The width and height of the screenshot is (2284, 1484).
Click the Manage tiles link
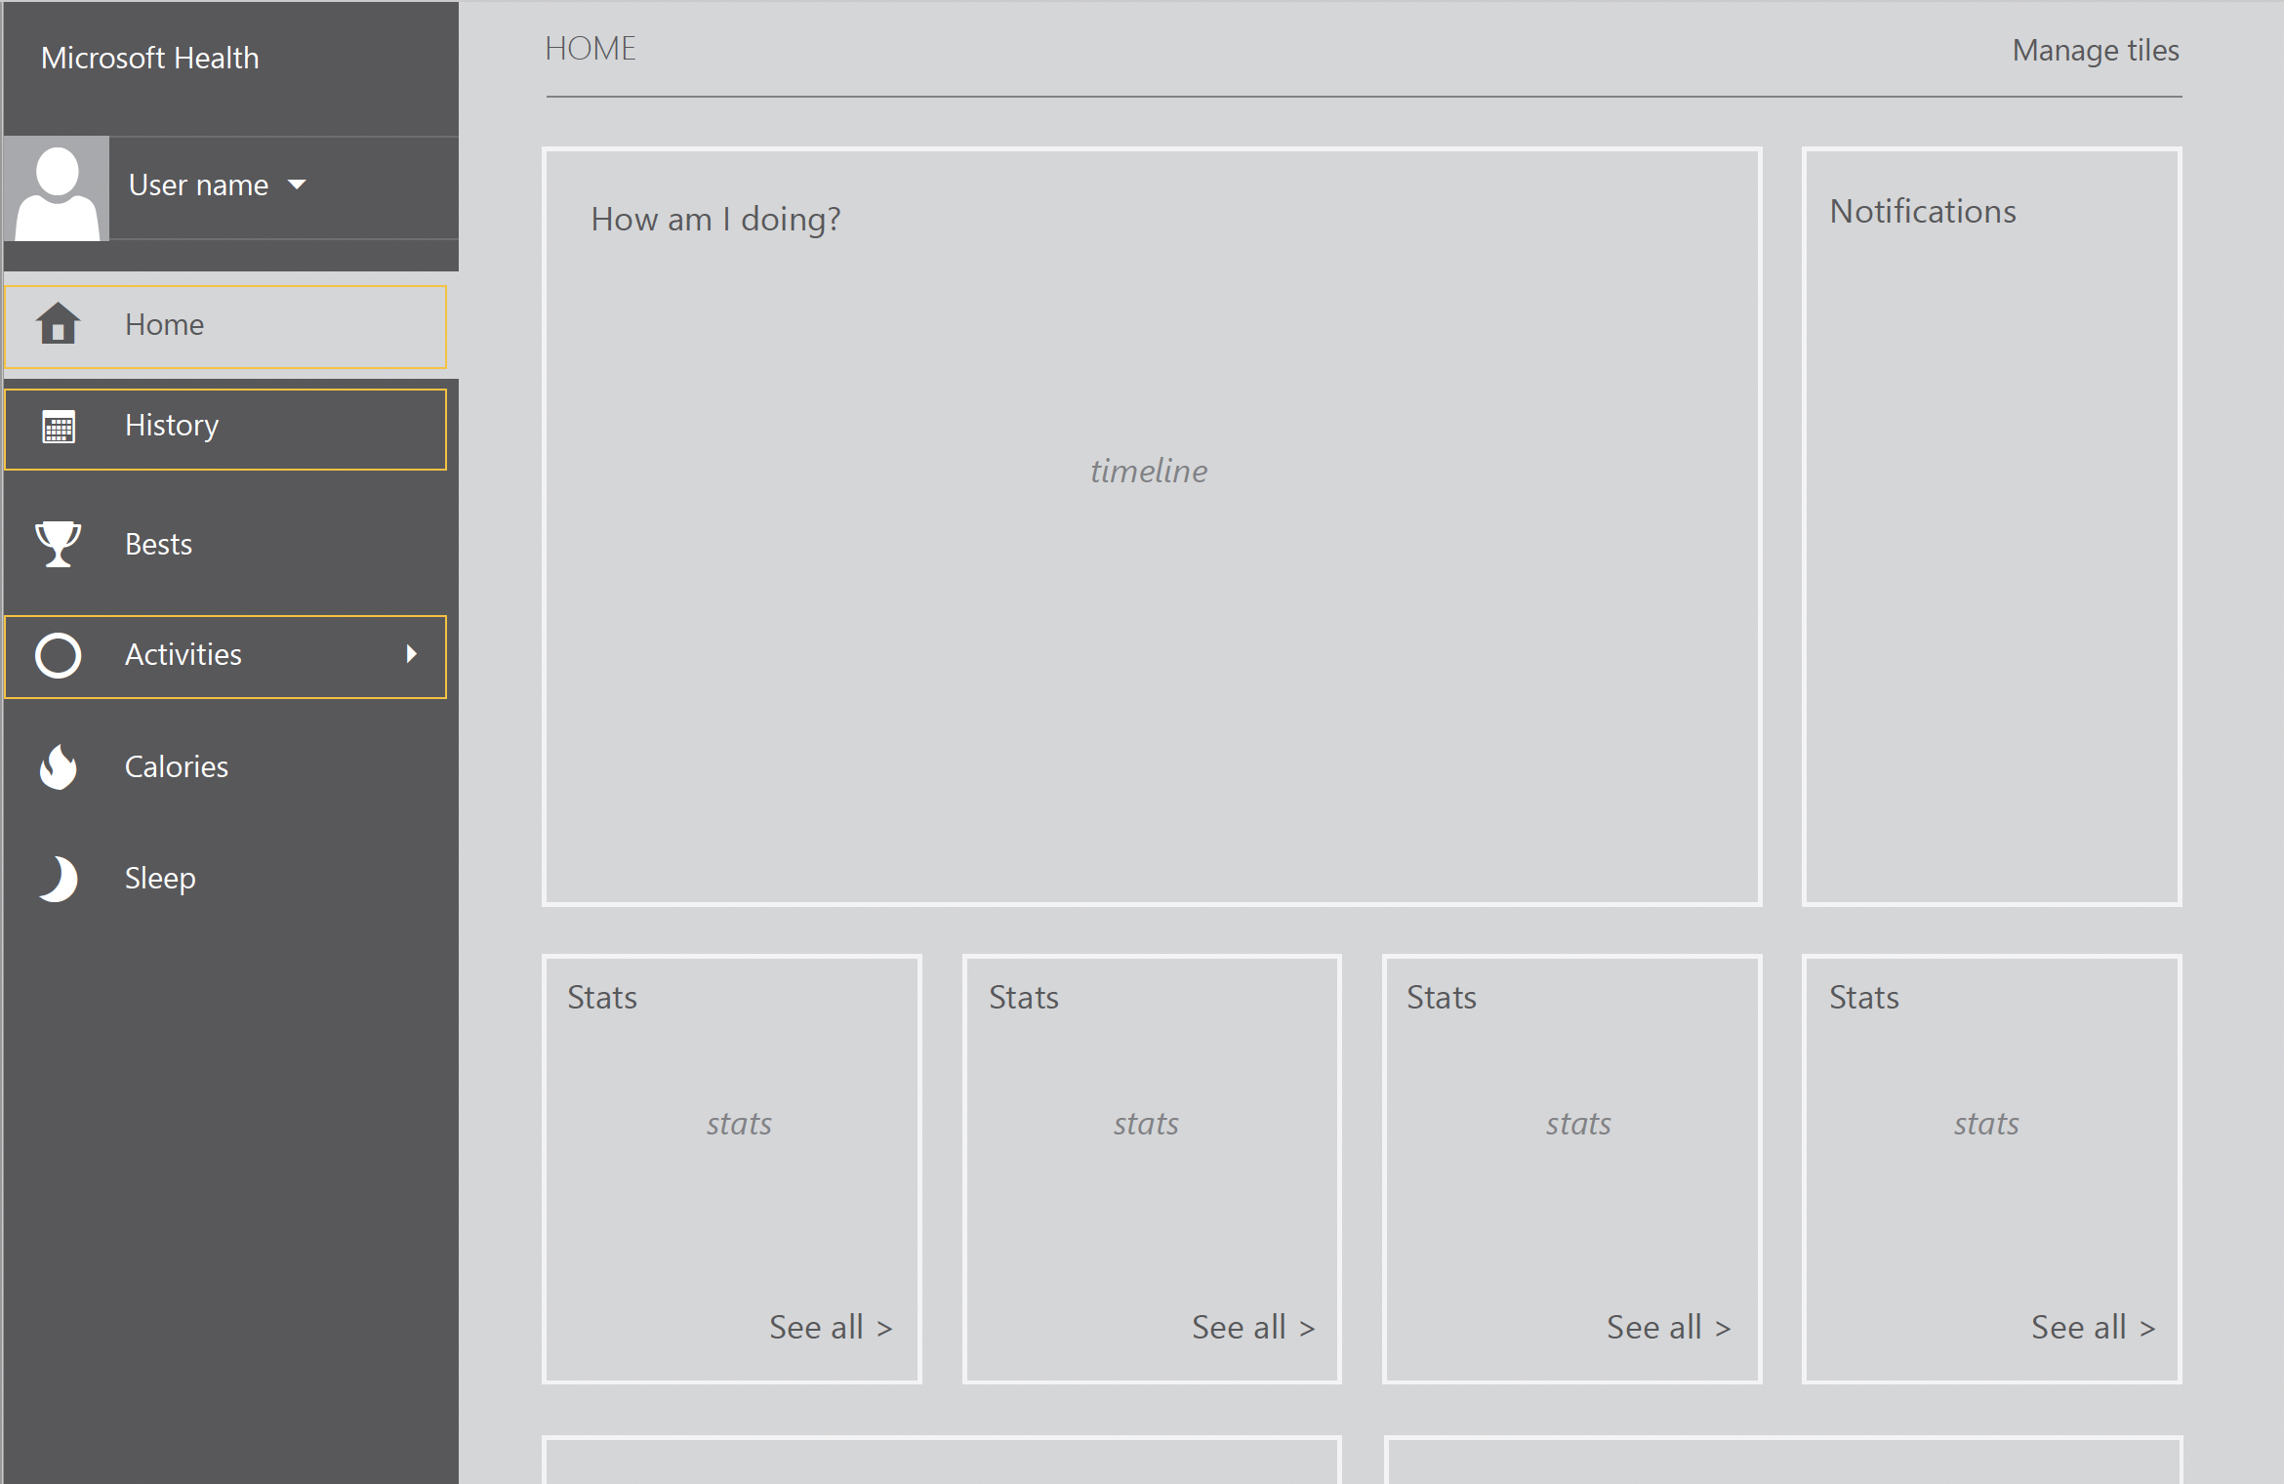click(2095, 51)
